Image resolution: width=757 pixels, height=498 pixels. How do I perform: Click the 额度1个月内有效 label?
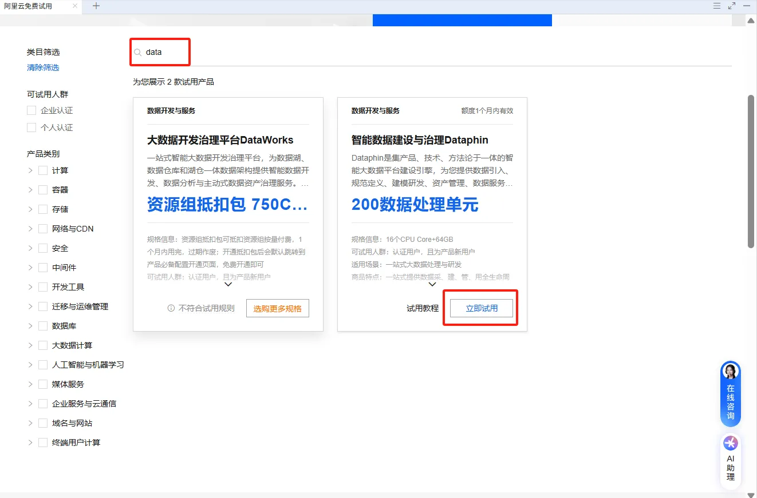(x=487, y=111)
